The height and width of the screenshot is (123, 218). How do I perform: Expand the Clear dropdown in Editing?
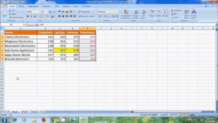(180, 17)
